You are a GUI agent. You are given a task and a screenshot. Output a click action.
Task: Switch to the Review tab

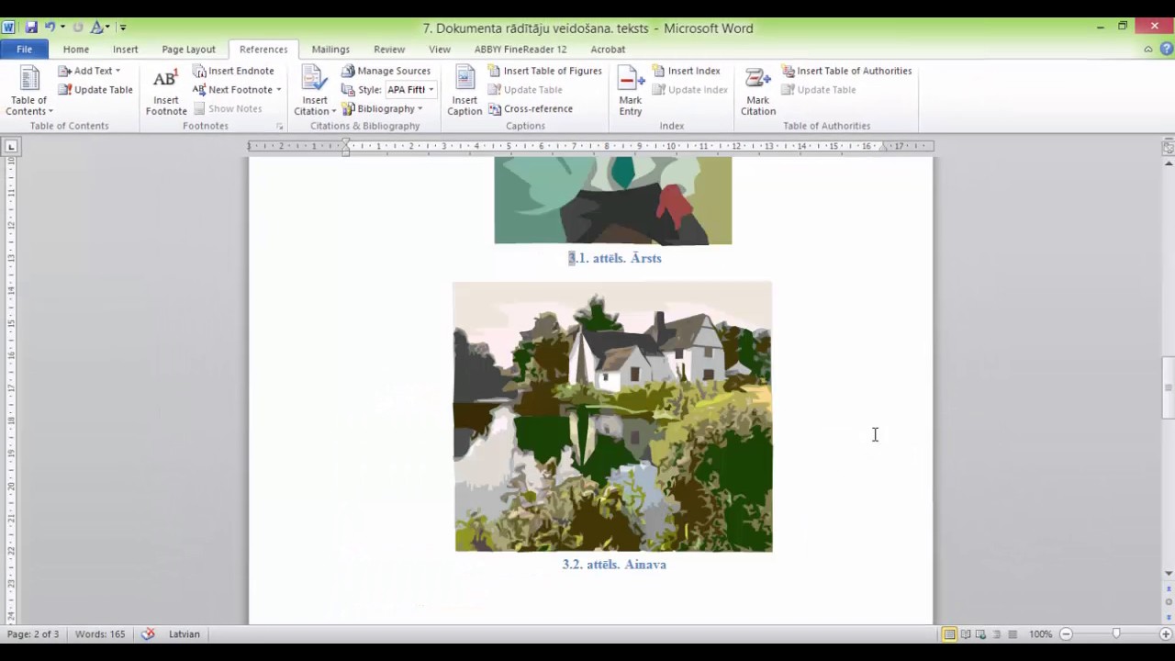(389, 50)
